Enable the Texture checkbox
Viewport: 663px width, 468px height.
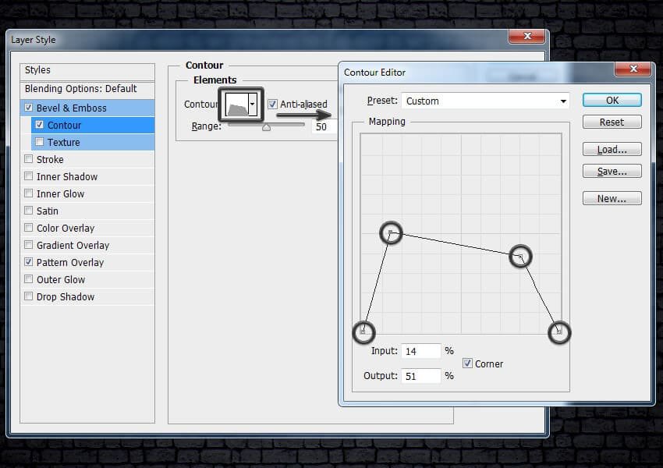[x=40, y=142]
